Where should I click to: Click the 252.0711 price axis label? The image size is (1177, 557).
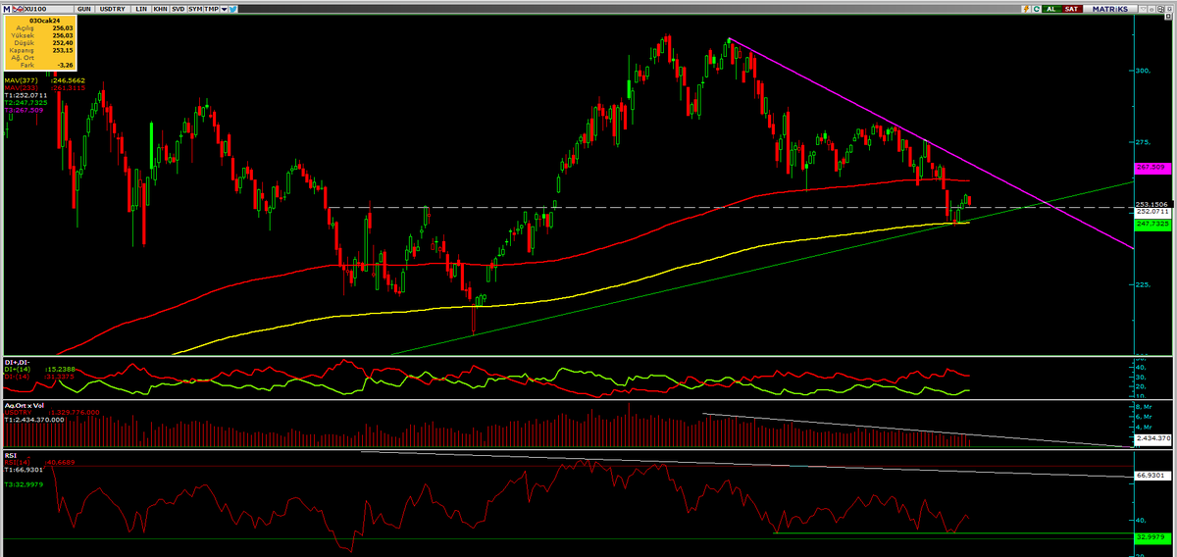point(1153,212)
